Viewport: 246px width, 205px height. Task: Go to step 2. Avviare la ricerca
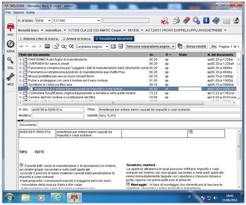coord(77,39)
